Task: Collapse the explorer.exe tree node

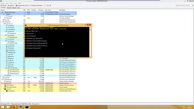Action: [2, 83]
